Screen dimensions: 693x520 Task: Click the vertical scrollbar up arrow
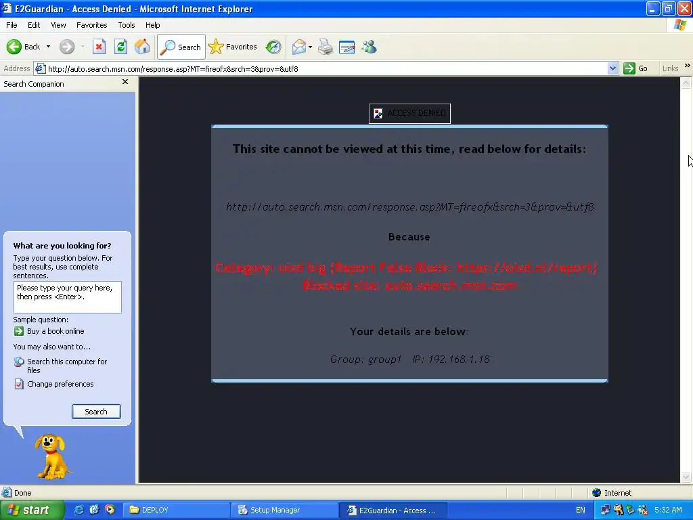coord(686,83)
